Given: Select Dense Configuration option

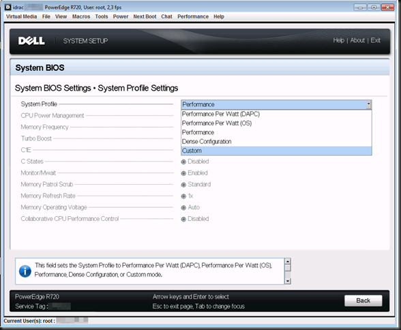Looking at the screenshot, I should point(276,142).
